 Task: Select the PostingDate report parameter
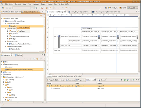click(x=15, y=49)
